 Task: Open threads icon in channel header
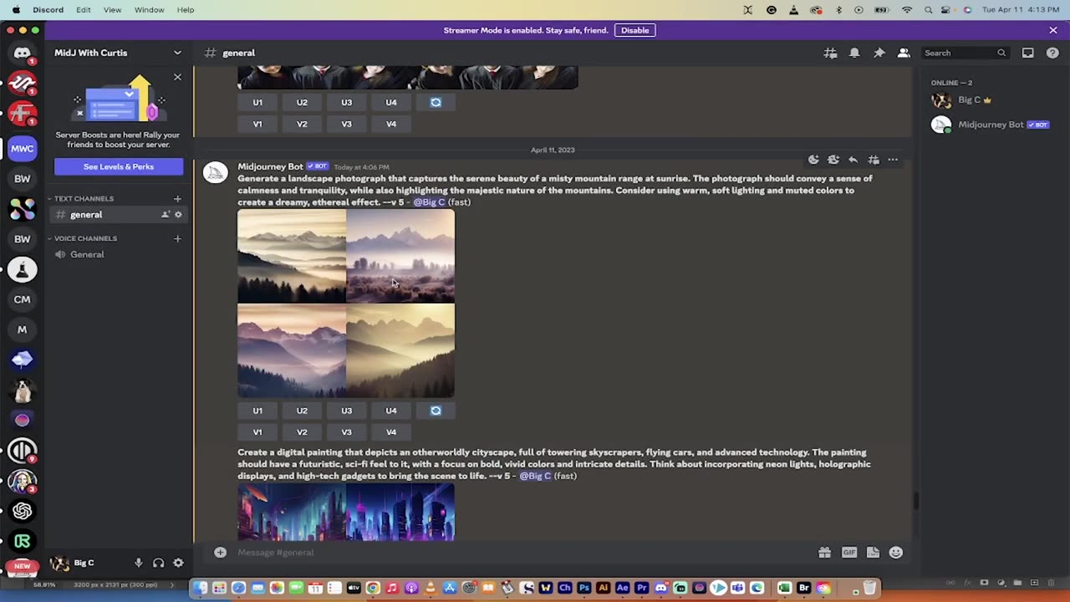coord(830,53)
